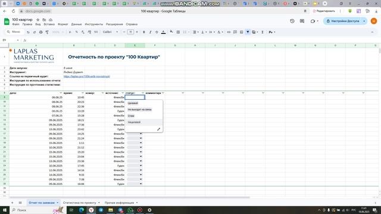The width and height of the screenshot is (381, 214).
Task: Click the Windows Start button
Action: click(x=5, y=210)
